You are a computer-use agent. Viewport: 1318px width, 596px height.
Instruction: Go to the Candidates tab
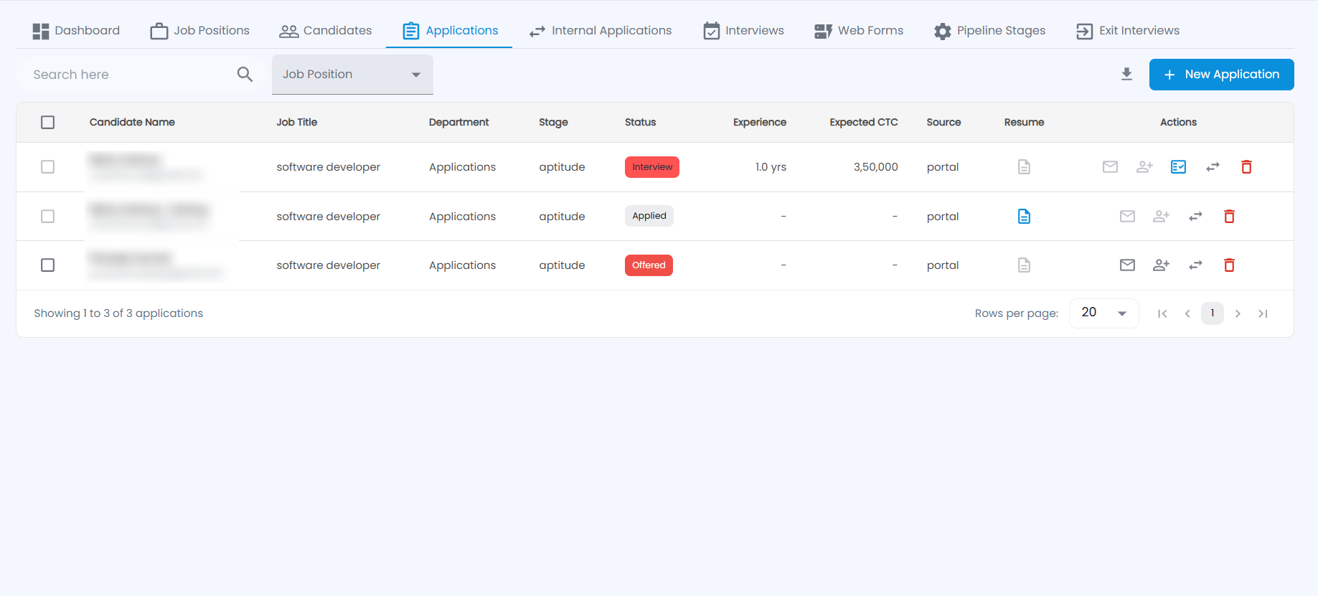[325, 31]
